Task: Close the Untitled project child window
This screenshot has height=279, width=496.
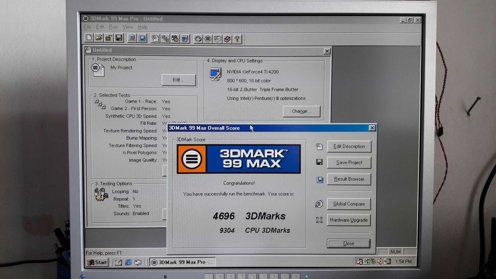Action: click(327, 51)
